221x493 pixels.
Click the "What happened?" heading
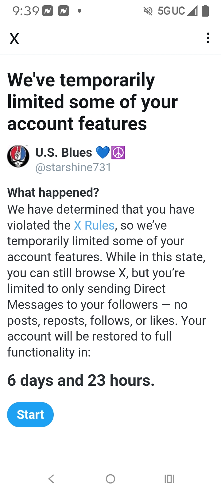point(53,192)
